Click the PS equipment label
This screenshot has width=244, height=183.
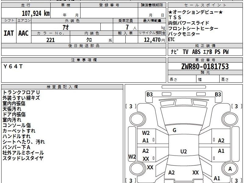click(217, 52)
